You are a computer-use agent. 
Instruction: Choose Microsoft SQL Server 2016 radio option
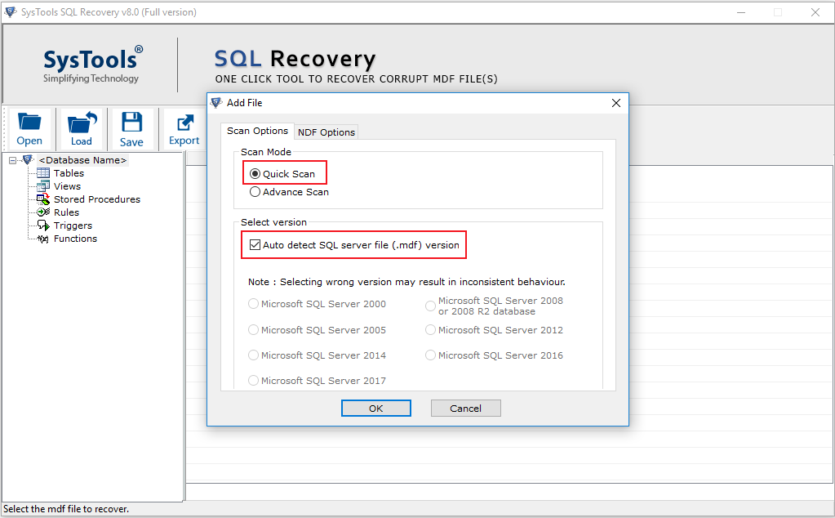[430, 355]
